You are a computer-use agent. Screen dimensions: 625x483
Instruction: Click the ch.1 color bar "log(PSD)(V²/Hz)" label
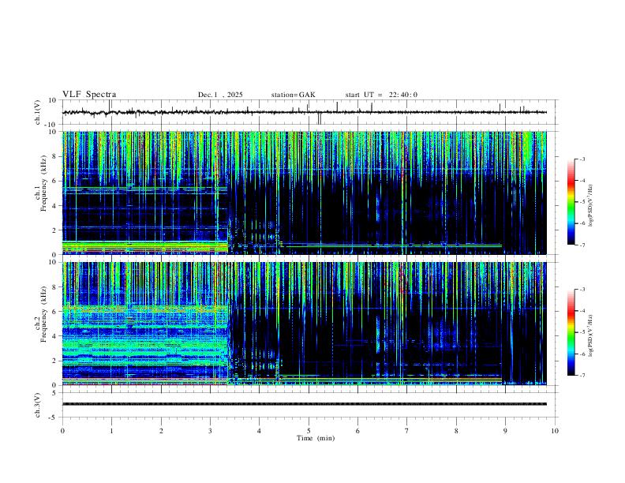[591, 205]
